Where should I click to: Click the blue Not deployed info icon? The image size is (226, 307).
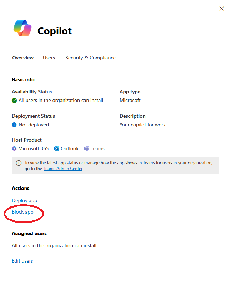tap(14, 125)
